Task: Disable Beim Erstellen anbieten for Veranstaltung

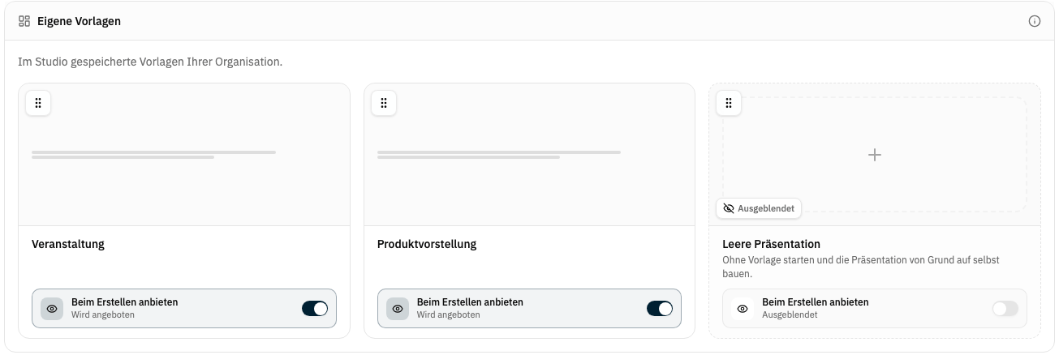Action: pyautogui.click(x=315, y=309)
